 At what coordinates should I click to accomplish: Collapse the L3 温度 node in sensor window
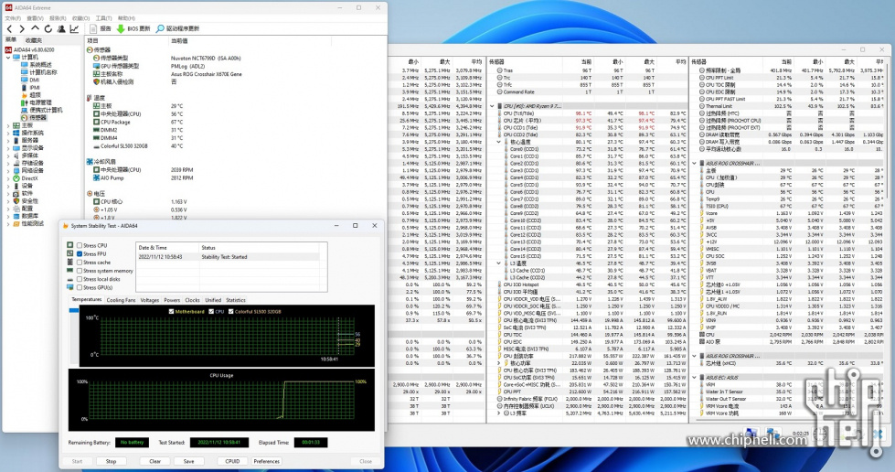tap(499, 263)
